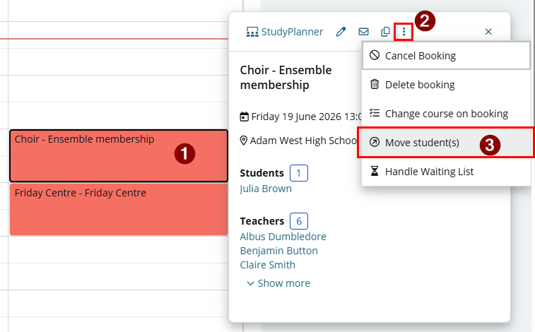Open Albus Dumbledore teacher link
This screenshot has height=332, width=535.
(283, 237)
